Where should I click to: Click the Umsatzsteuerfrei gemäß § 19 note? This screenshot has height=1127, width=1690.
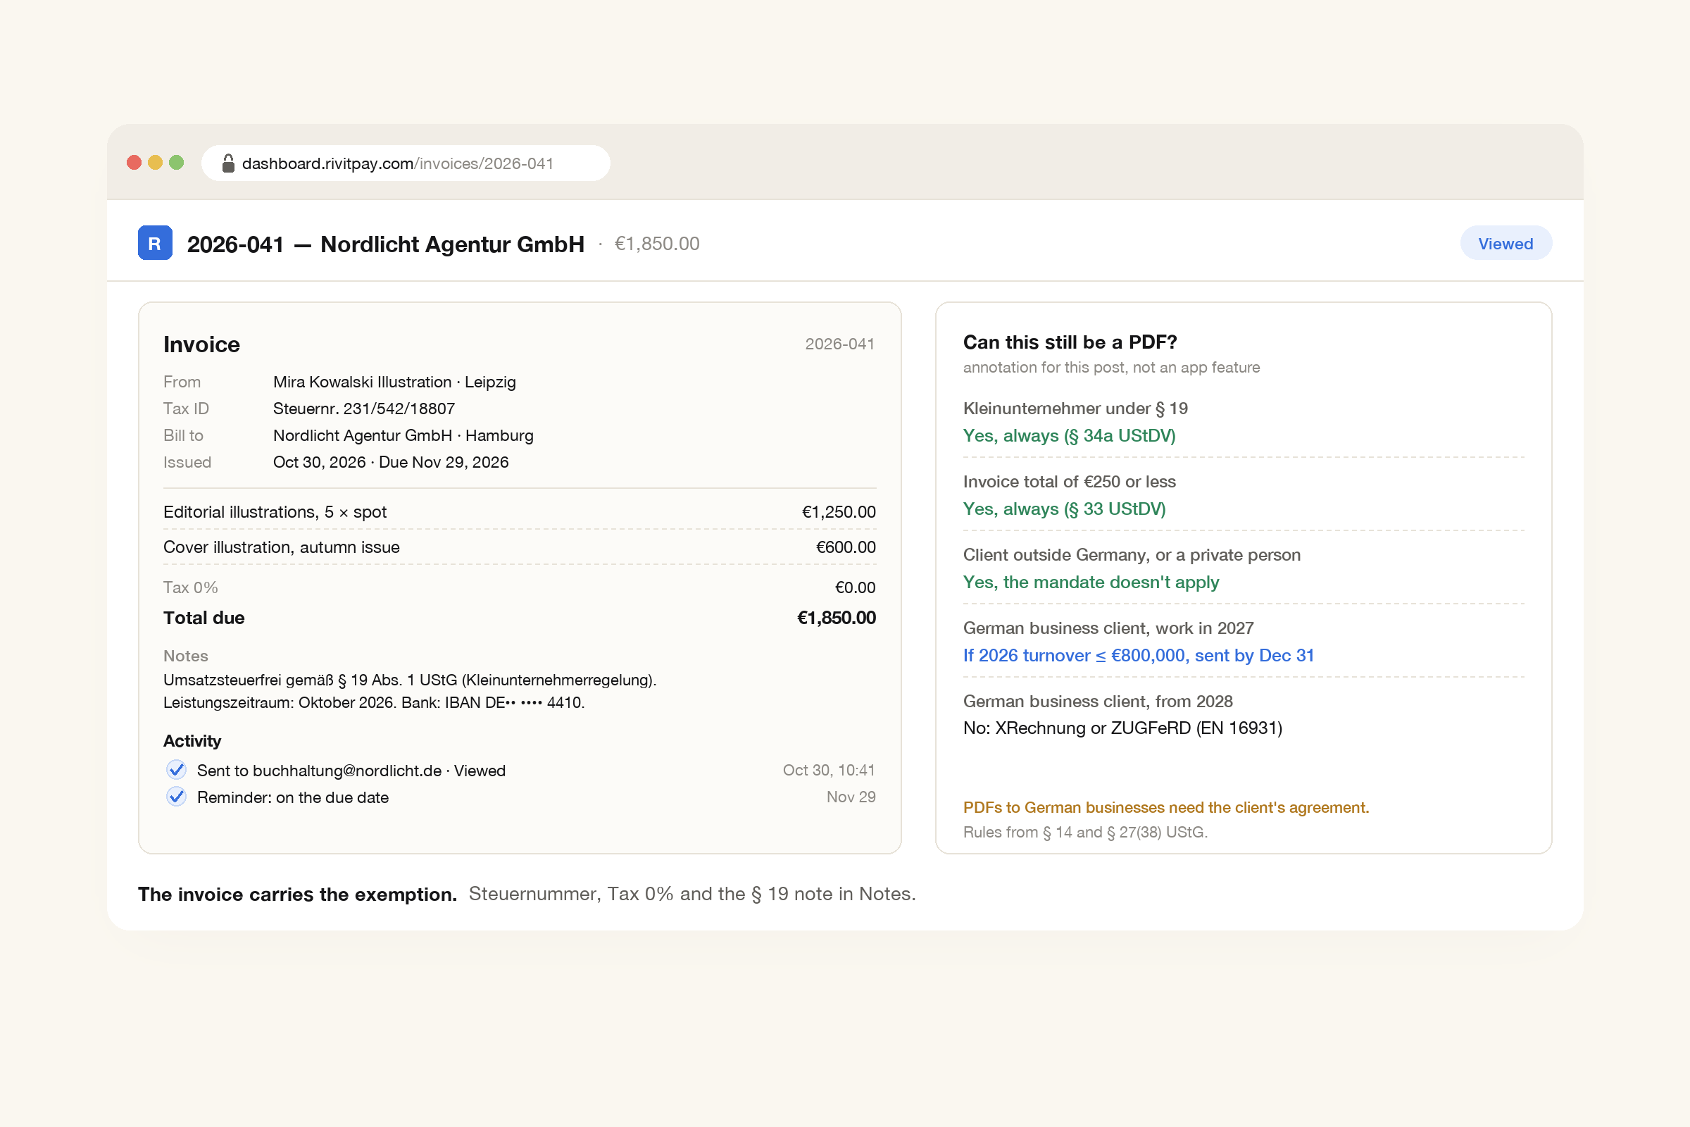click(410, 680)
